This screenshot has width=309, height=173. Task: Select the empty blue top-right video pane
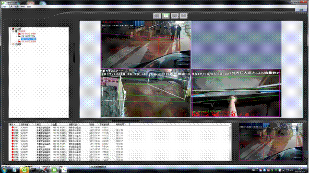click(x=236, y=44)
